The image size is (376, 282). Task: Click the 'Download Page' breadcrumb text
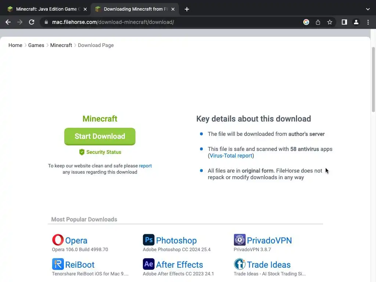tap(96, 45)
